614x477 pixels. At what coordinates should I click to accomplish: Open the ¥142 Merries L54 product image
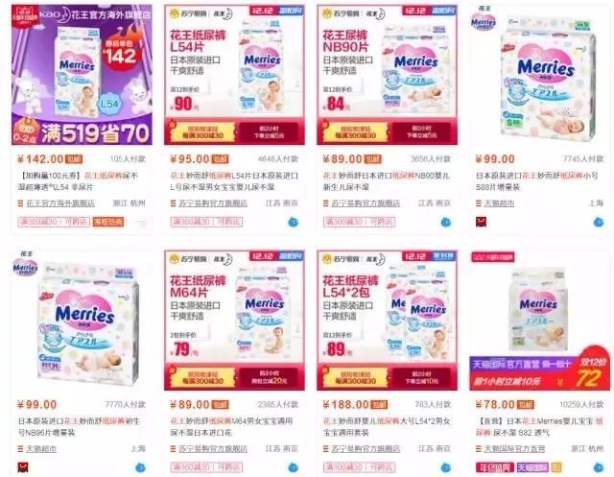(x=82, y=75)
